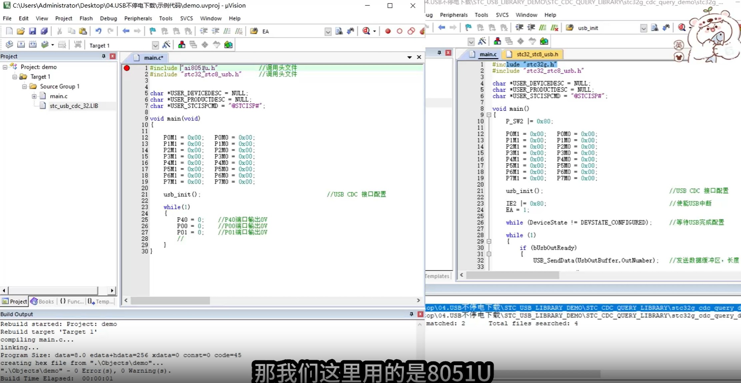Click usb_init() on line 21 left editor
Image resolution: width=741 pixels, height=383 pixels.
[182, 194]
